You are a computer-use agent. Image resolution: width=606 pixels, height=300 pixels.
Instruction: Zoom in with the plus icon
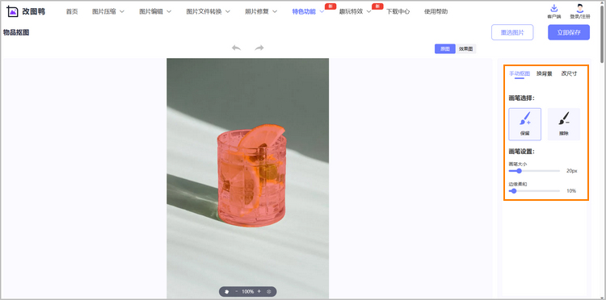pyautogui.click(x=259, y=291)
